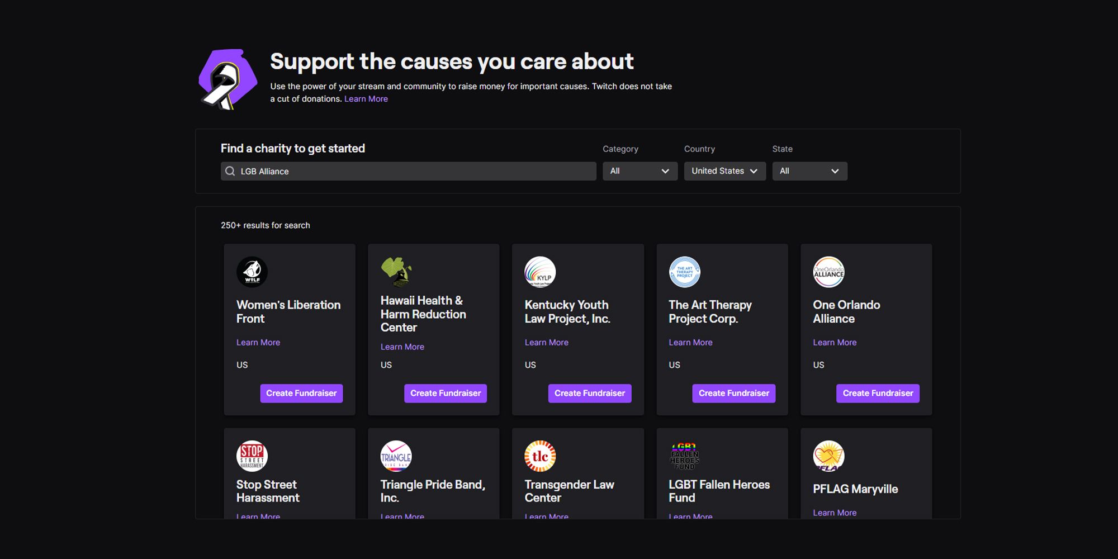Viewport: 1118px width, 559px height.
Task: Select the Triangle Pride Band, Inc. title
Action: pyautogui.click(x=433, y=491)
